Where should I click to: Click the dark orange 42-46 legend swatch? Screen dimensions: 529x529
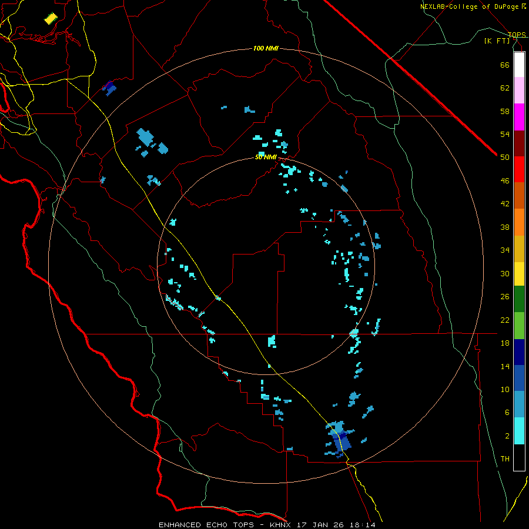[519, 195]
